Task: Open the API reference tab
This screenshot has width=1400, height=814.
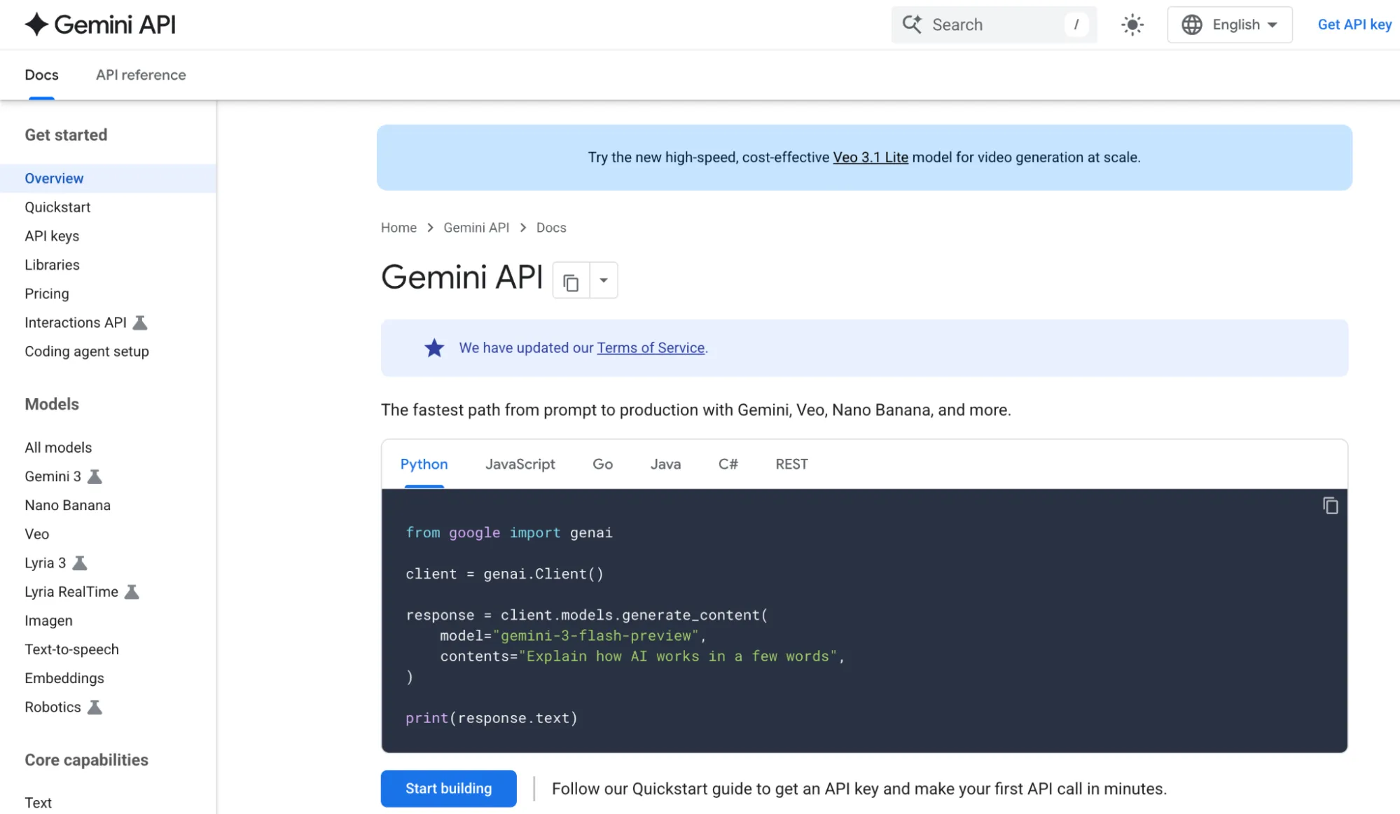Action: (x=140, y=75)
